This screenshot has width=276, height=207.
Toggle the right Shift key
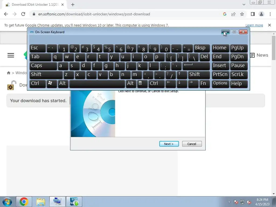click(x=199, y=75)
